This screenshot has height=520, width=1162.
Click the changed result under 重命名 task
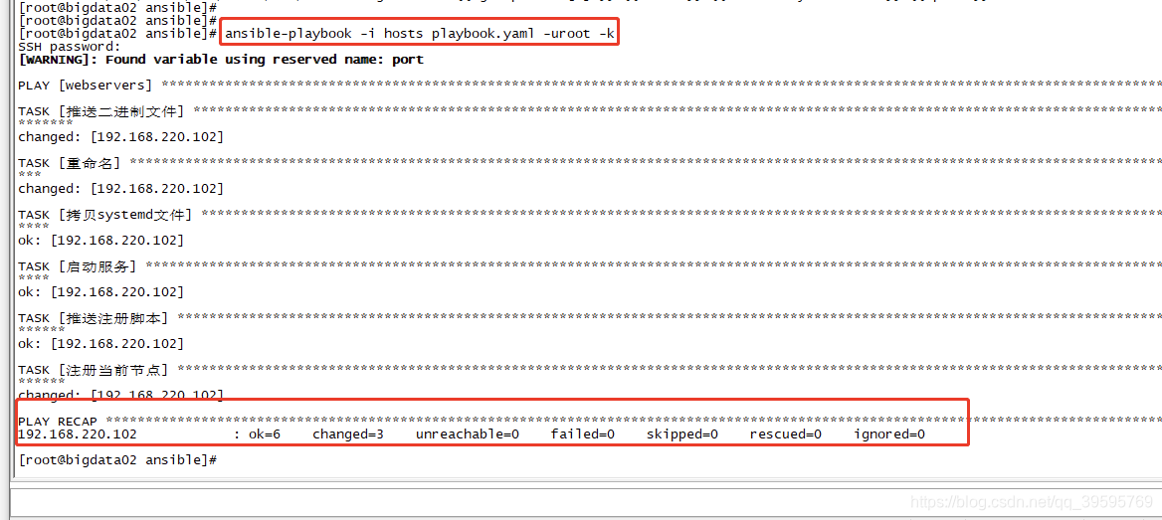(120, 189)
